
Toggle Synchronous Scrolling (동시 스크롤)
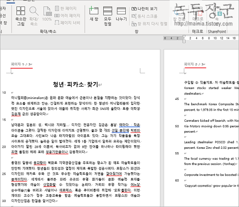144,16
